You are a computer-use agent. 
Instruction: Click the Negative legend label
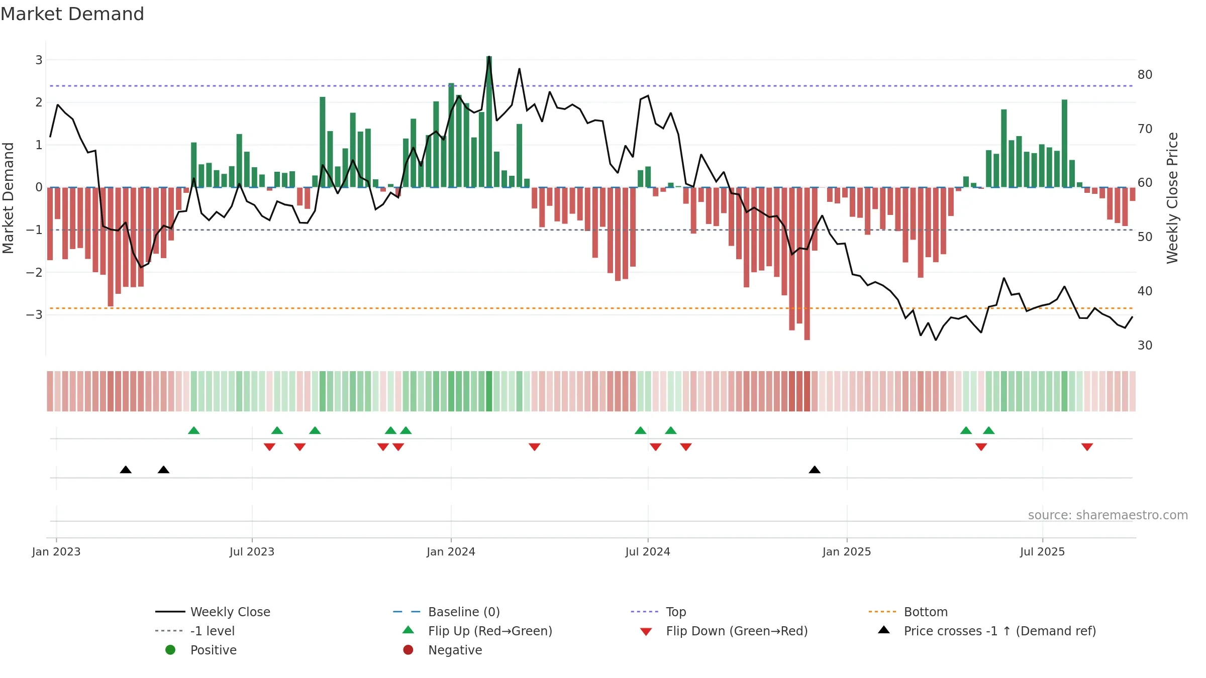pyautogui.click(x=455, y=650)
